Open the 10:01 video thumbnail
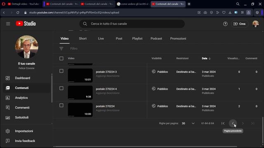264x148 pixels. coord(80,76)
